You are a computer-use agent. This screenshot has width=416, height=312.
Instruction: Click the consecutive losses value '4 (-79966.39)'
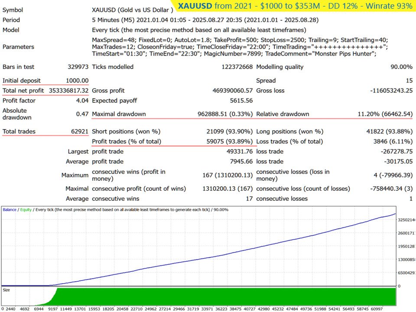click(x=393, y=175)
